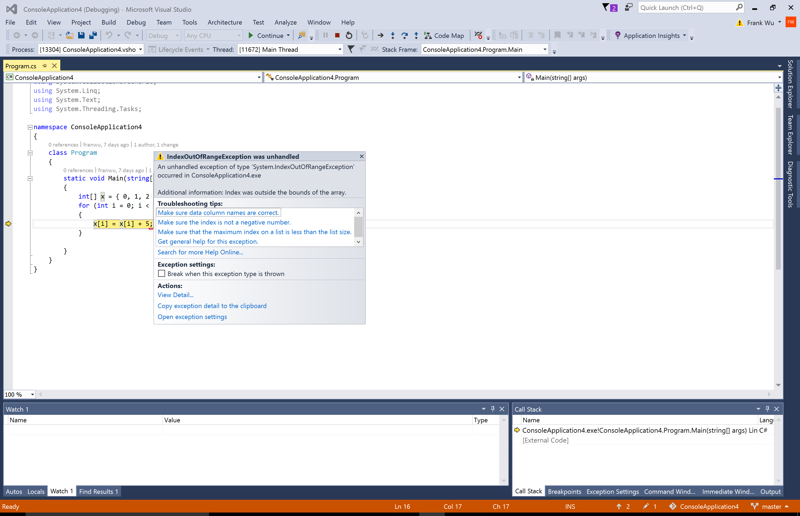Screen dimensions: 800x516
Task: Open the Thread dropdown
Action: 340,50
